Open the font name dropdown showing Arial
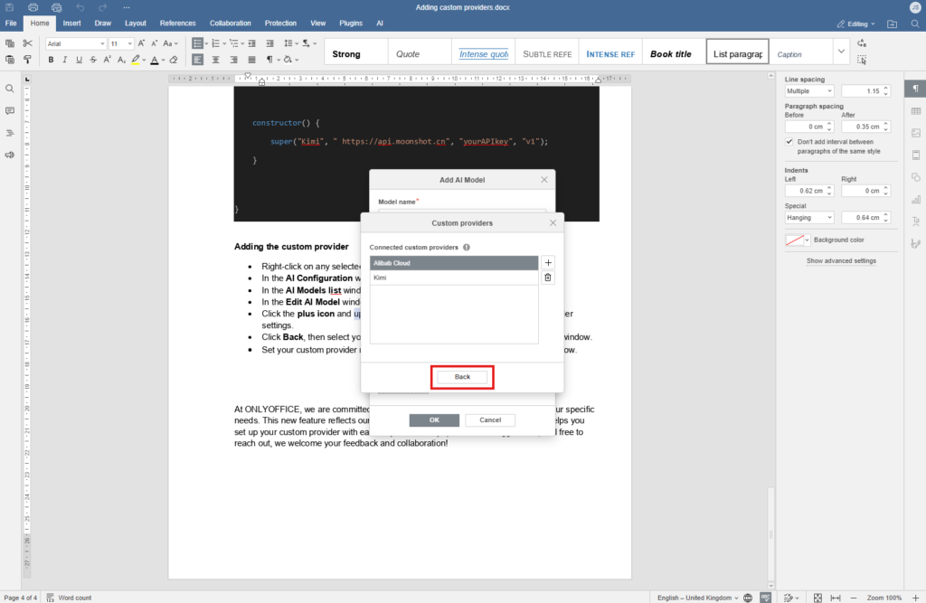The image size is (926, 603). tap(75, 42)
